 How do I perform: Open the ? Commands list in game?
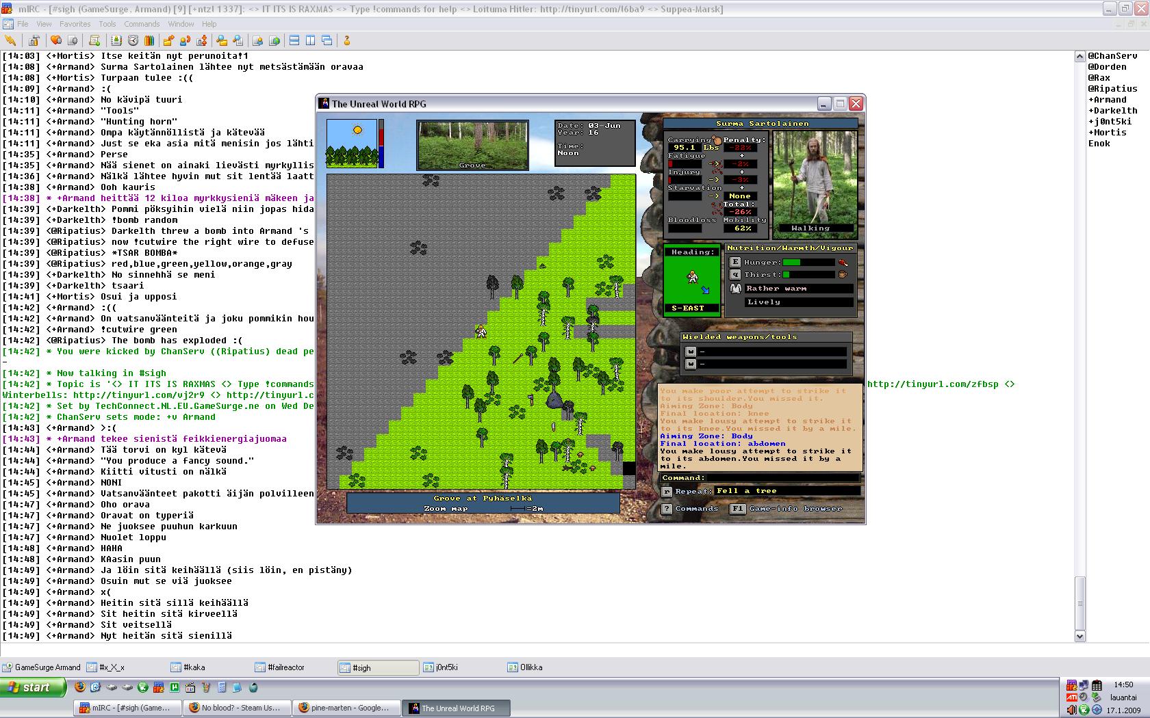[667, 509]
